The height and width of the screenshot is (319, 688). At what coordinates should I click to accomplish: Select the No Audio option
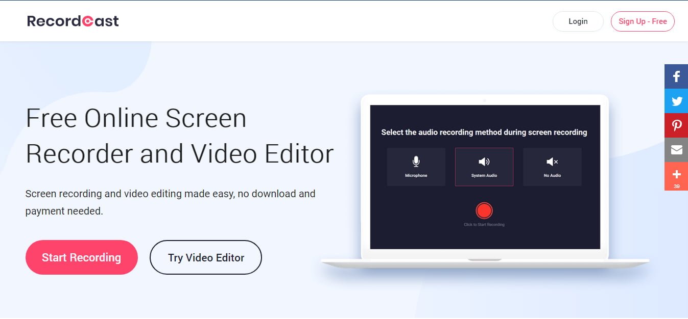[x=552, y=167]
